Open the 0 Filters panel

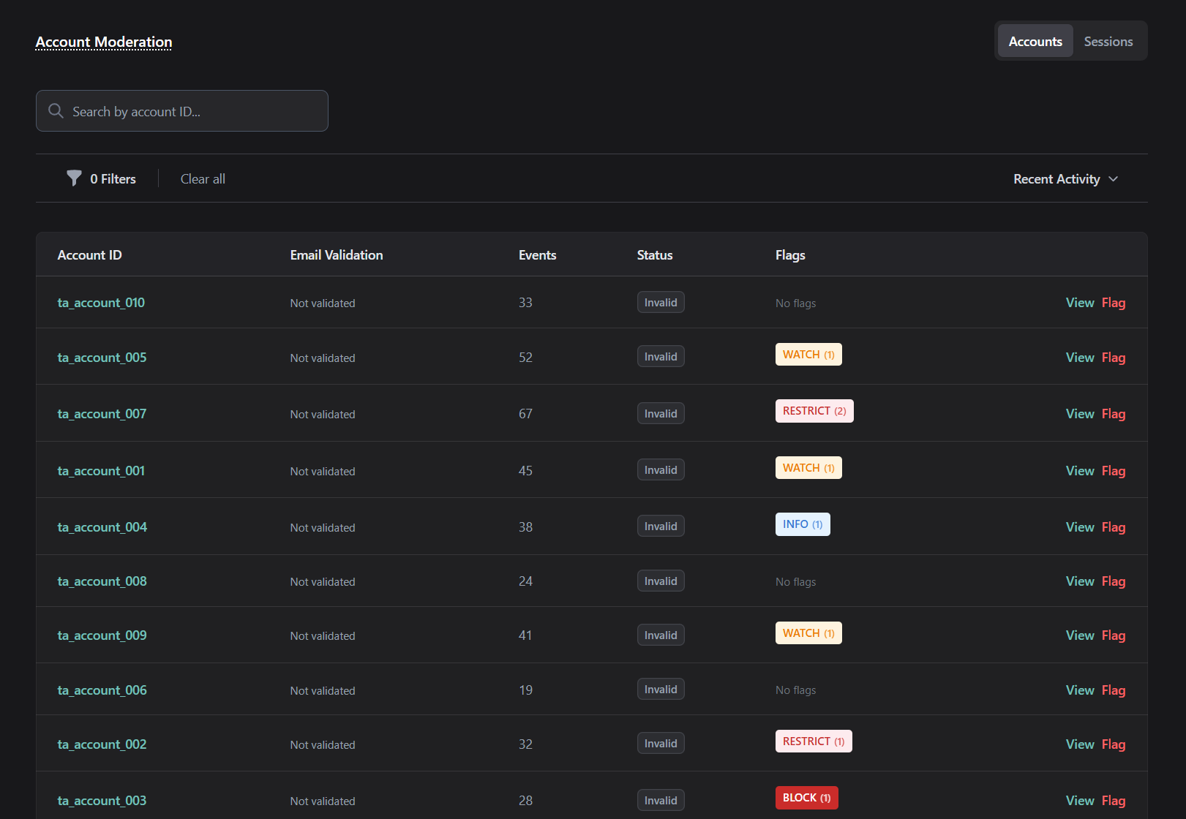click(113, 179)
